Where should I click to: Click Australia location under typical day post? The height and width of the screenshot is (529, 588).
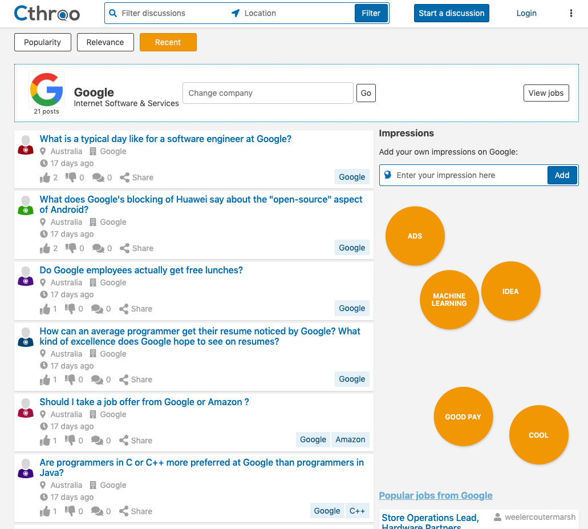tap(66, 152)
